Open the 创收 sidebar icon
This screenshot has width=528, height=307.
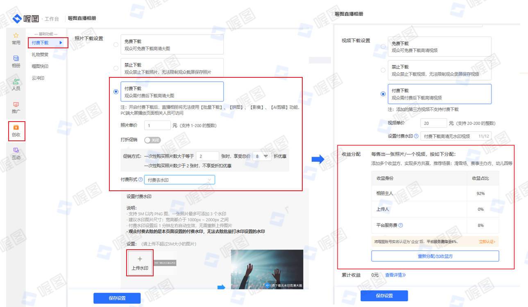[16, 127]
